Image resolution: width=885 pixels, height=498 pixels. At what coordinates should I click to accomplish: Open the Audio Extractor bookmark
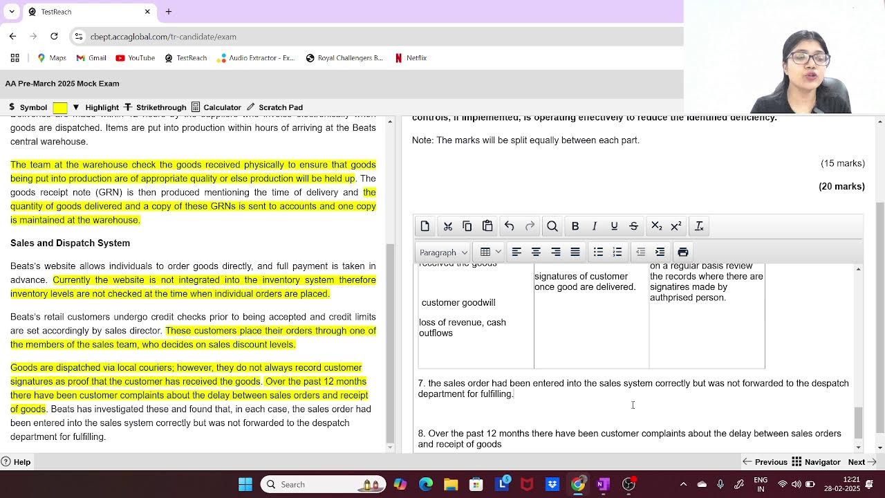coord(256,58)
